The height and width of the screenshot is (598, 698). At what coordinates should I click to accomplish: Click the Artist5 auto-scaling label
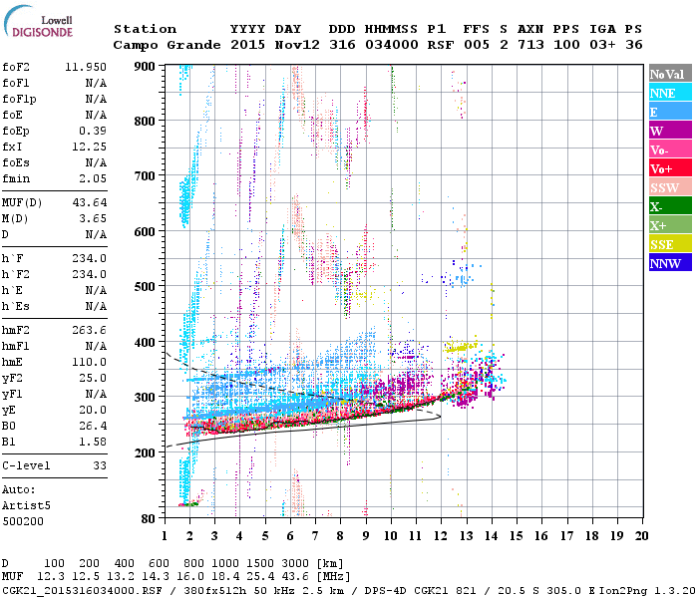[26, 506]
